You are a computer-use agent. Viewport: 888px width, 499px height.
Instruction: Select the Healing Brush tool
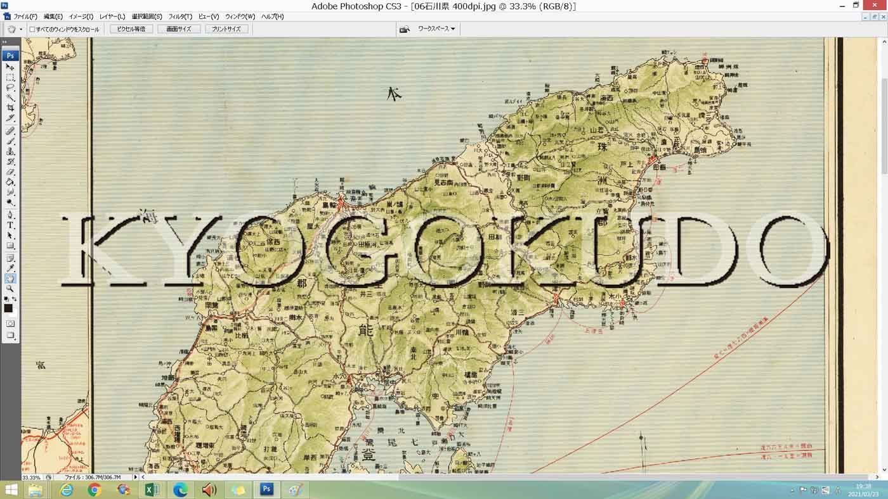click(x=10, y=131)
